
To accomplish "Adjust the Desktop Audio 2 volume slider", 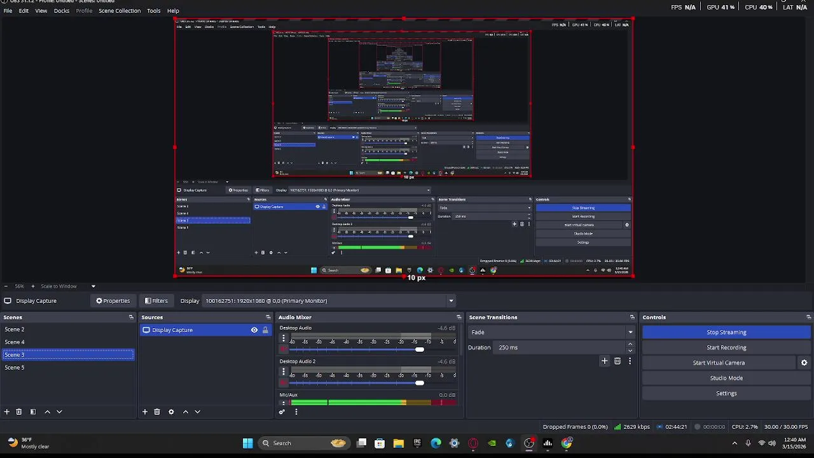I will coord(419,383).
